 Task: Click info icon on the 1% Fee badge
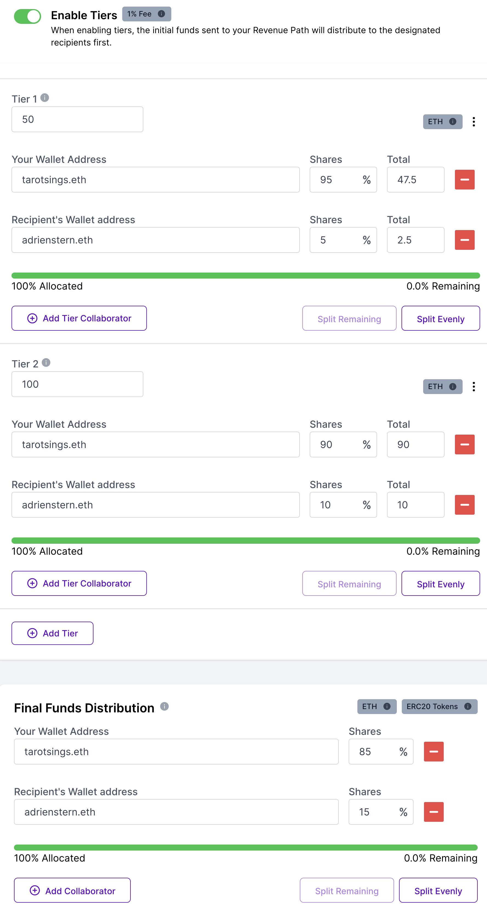161,14
